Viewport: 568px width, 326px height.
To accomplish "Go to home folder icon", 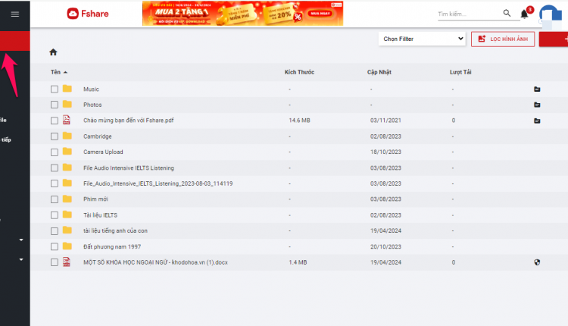I will point(53,52).
